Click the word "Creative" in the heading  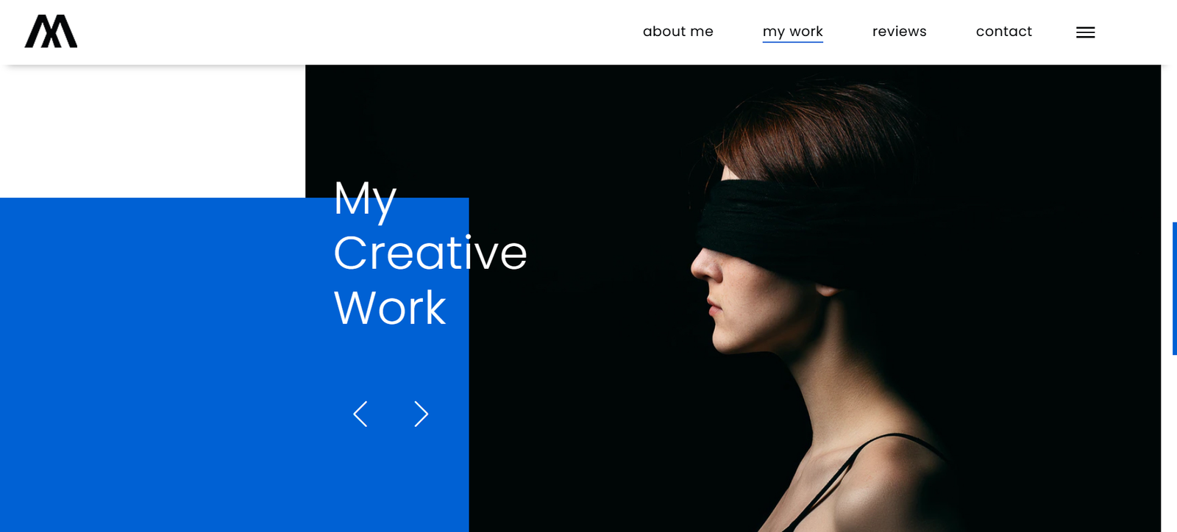(x=430, y=253)
